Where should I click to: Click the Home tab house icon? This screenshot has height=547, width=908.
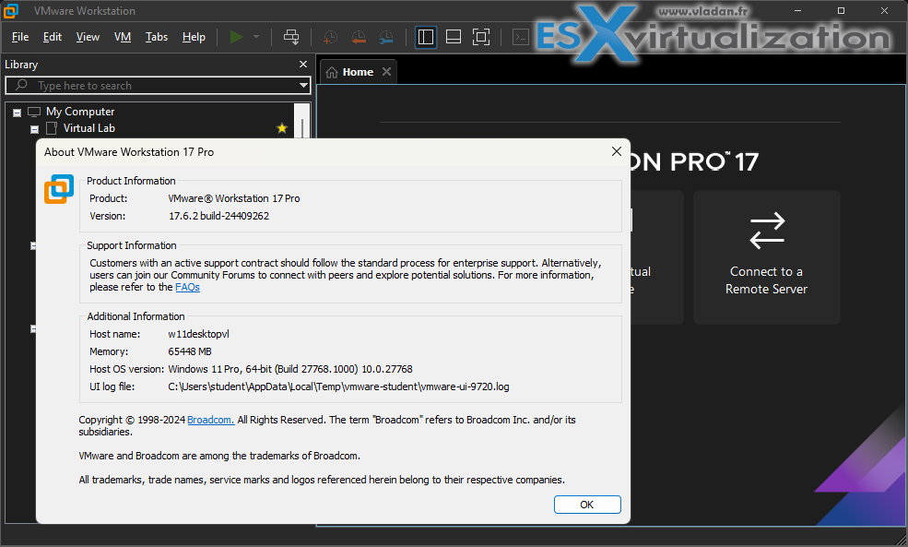click(332, 73)
